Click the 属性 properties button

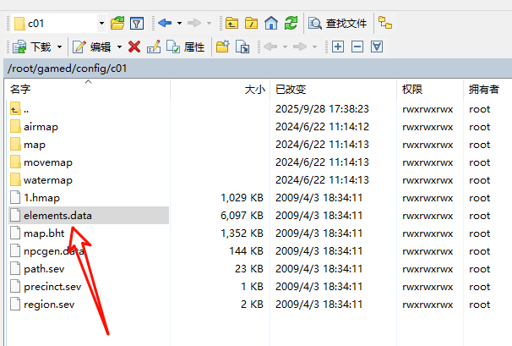(x=187, y=47)
